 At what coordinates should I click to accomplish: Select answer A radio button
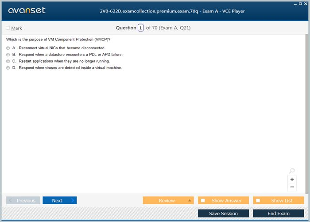pos(8,48)
